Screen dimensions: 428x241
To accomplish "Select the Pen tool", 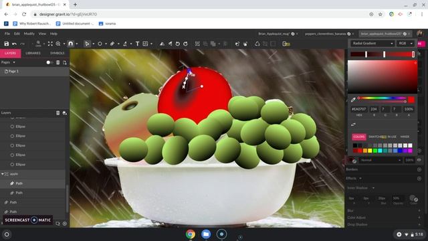I will [x=112, y=44].
